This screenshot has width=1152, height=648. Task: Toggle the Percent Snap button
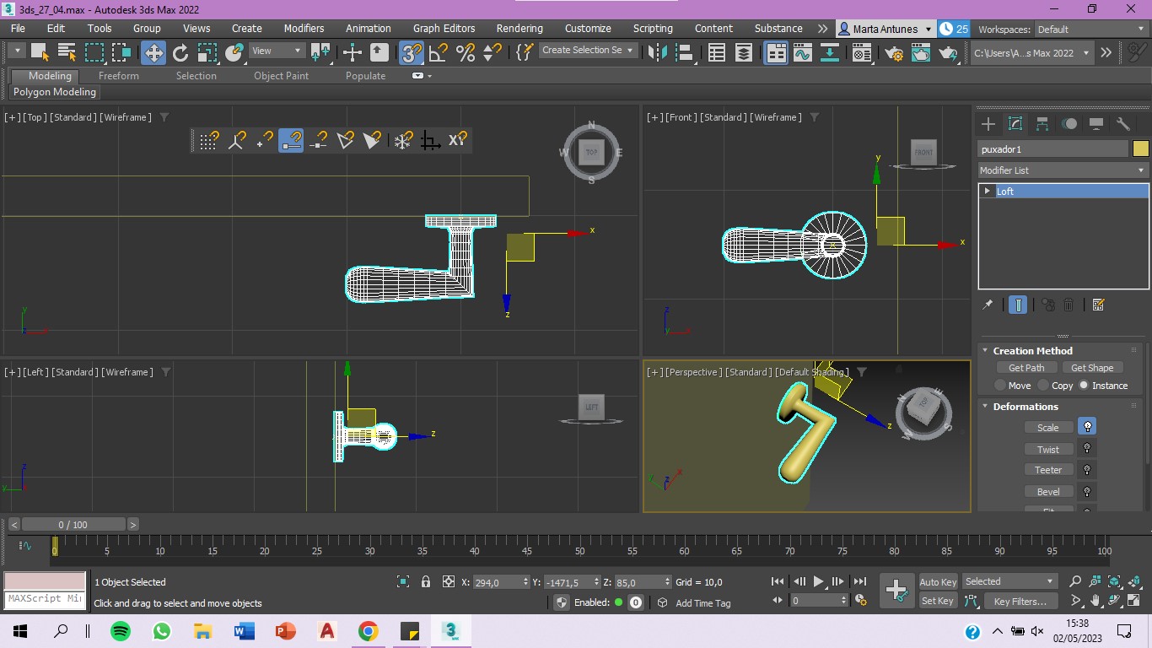(x=466, y=52)
